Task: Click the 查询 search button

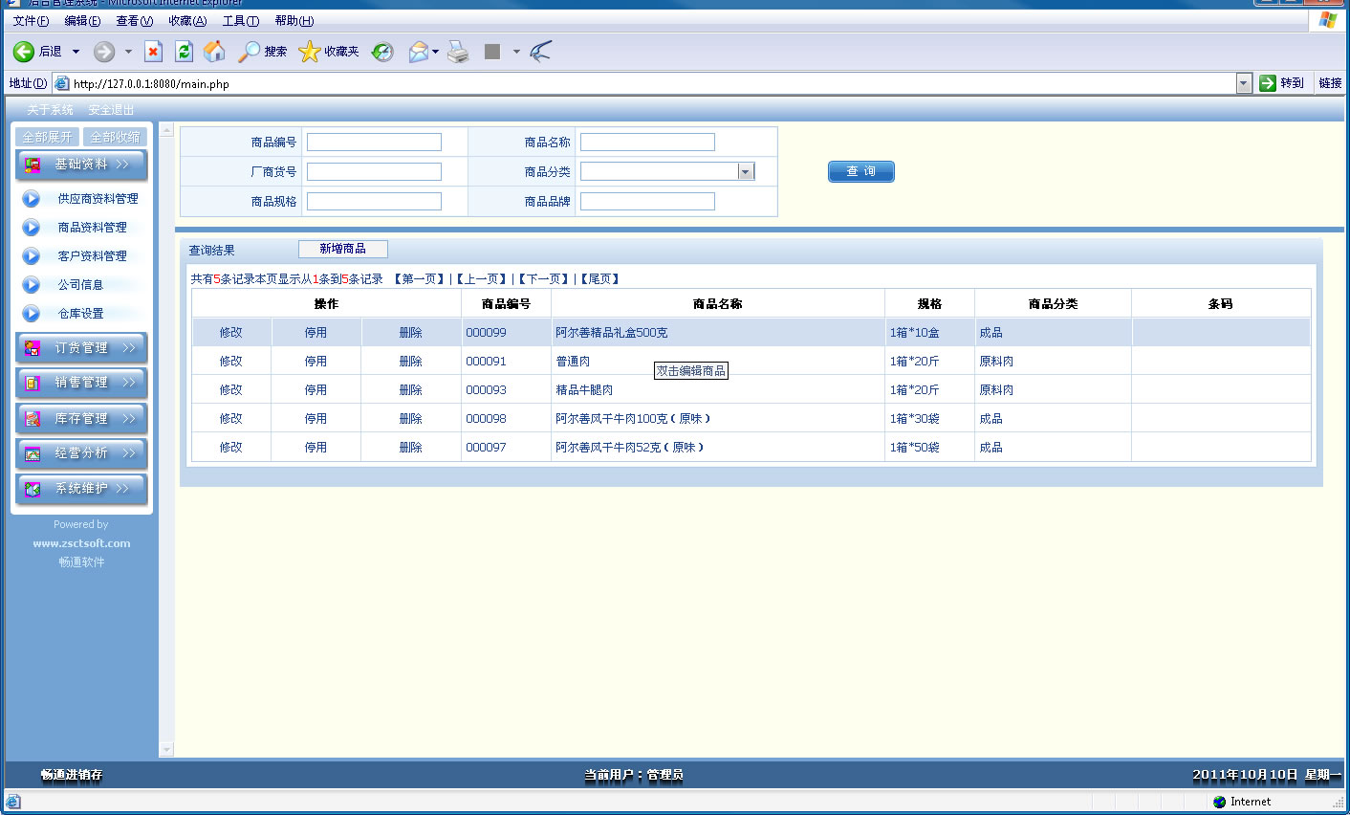Action: tap(860, 171)
